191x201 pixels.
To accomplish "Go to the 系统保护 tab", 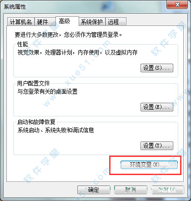I will click(x=92, y=22).
